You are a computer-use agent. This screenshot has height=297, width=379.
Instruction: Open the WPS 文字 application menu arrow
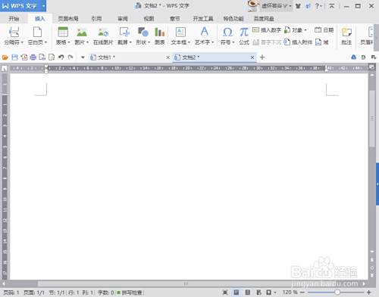44,6
